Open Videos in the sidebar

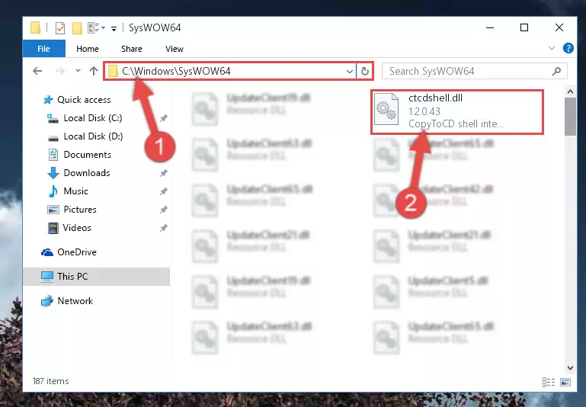pyautogui.click(x=77, y=228)
